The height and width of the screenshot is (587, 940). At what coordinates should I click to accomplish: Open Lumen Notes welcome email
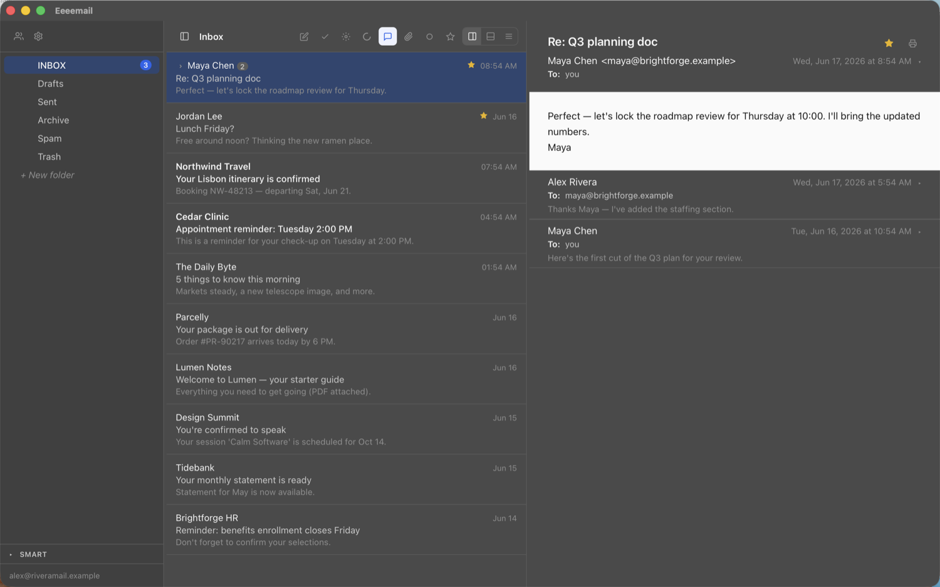(x=346, y=379)
